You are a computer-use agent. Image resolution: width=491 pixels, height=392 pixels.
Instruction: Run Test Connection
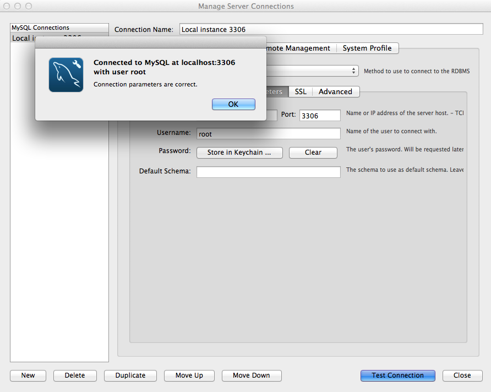pyautogui.click(x=397, y=375)
